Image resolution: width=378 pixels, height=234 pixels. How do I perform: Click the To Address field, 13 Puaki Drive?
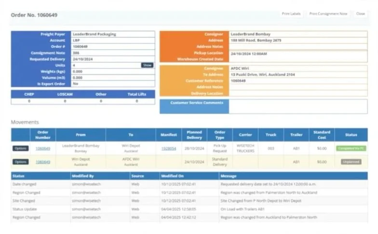point(298,75)
